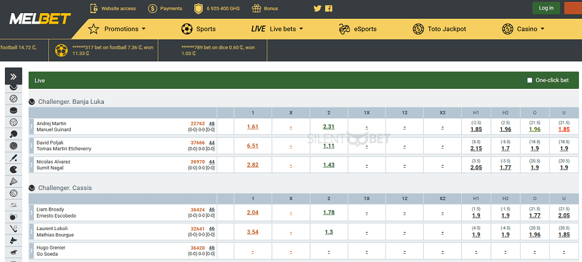
Task: Open the Casino menu
Action: tap(527, 29)
